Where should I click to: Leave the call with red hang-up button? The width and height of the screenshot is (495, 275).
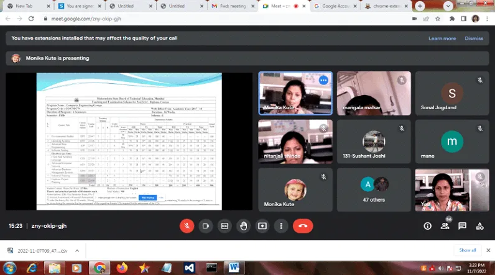(x=303, y=226)
